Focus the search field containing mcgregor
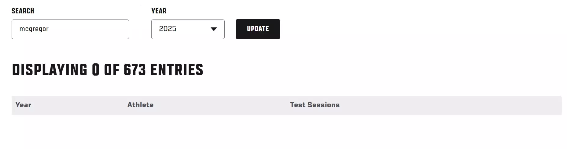 click(70, 29)
